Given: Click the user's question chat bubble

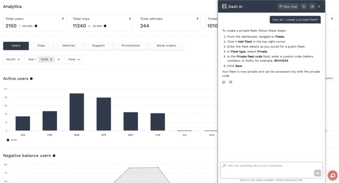Looking at the screenshot, I should click(x=295, y=19).
